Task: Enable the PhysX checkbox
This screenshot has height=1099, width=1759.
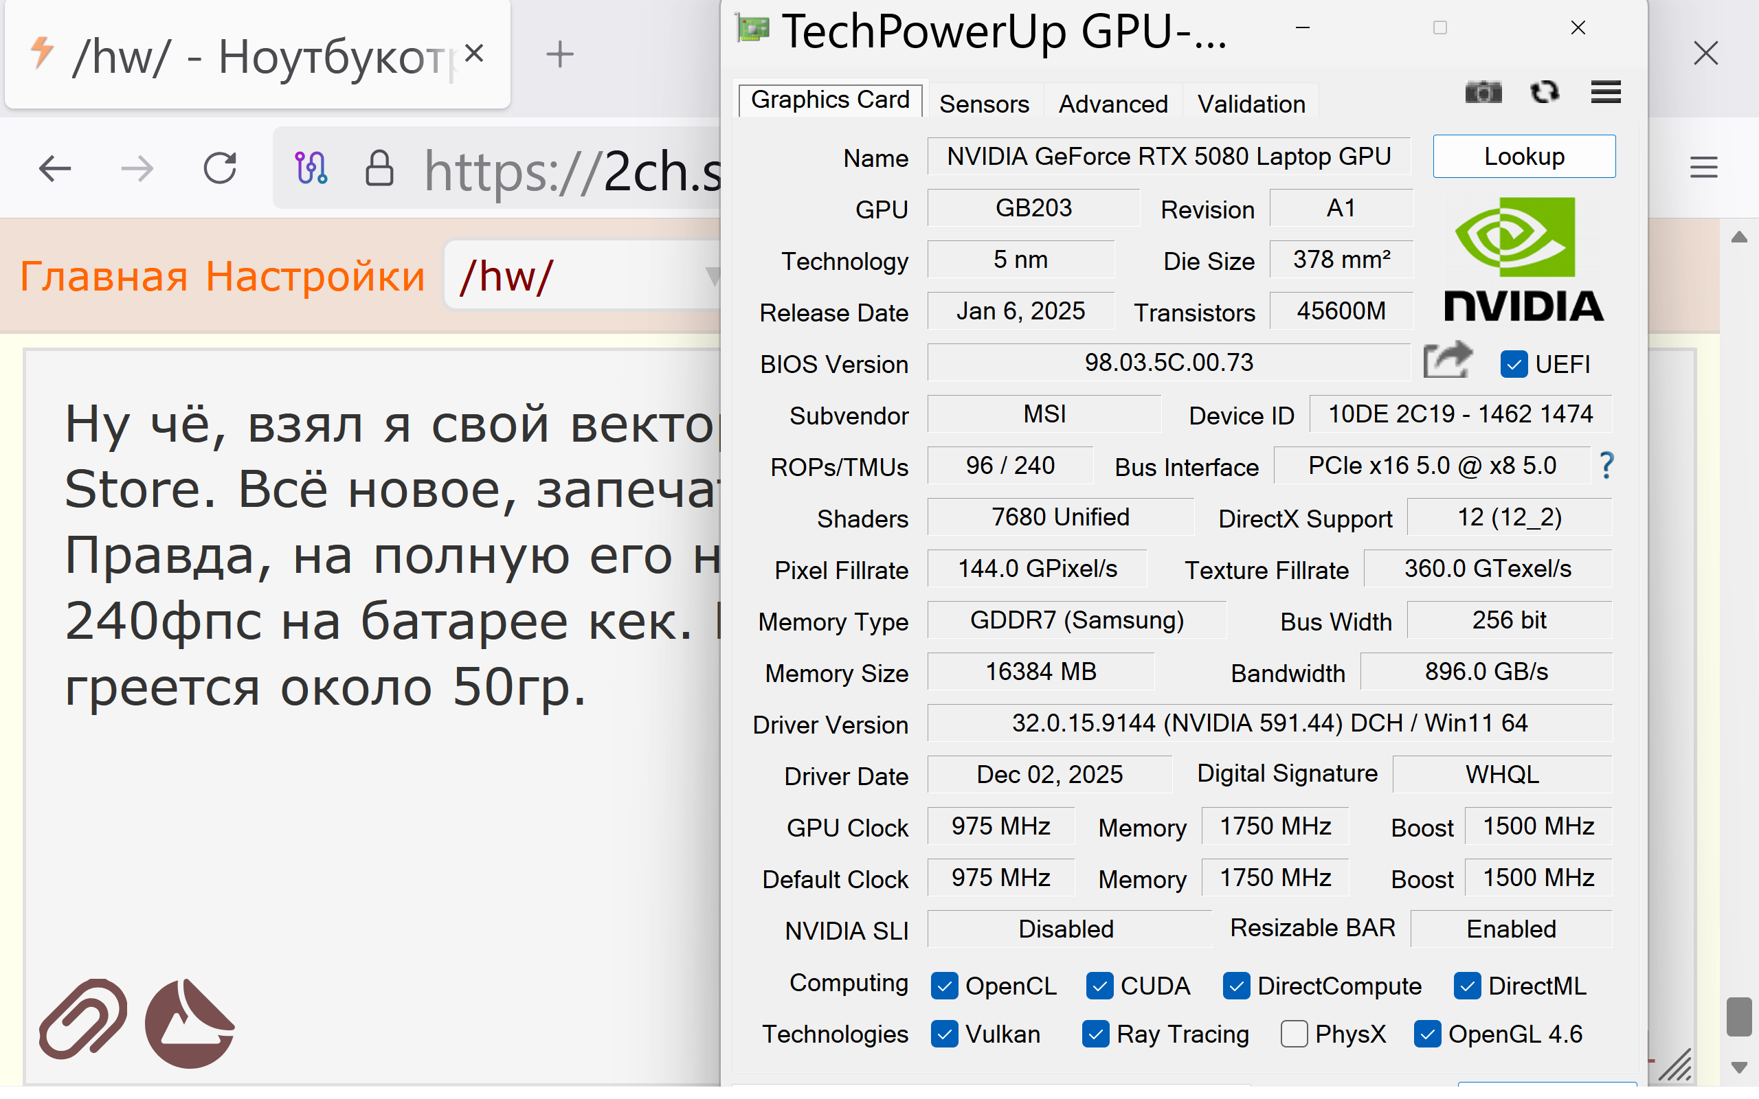Action: coord(1294,1034)
